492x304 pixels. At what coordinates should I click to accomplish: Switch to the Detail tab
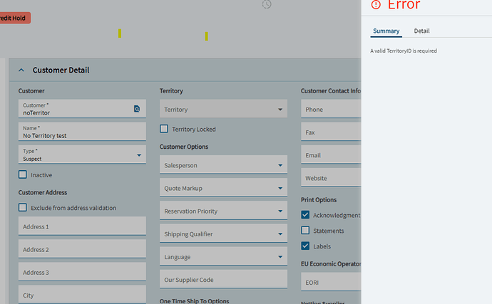tap(421, 31)
